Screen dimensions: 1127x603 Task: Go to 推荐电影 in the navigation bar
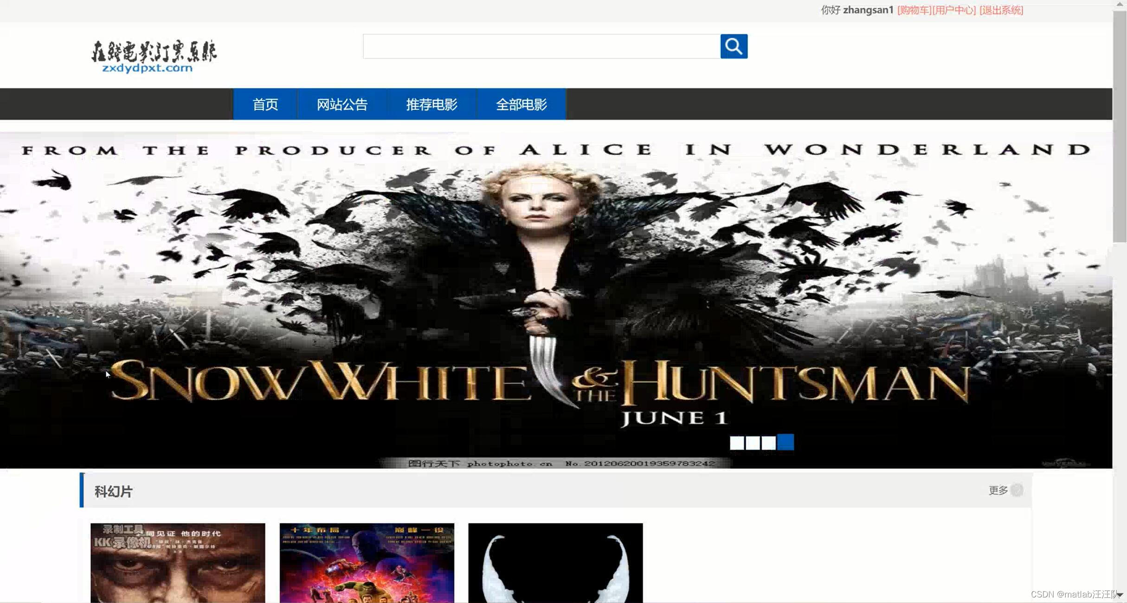pos(431,104)
